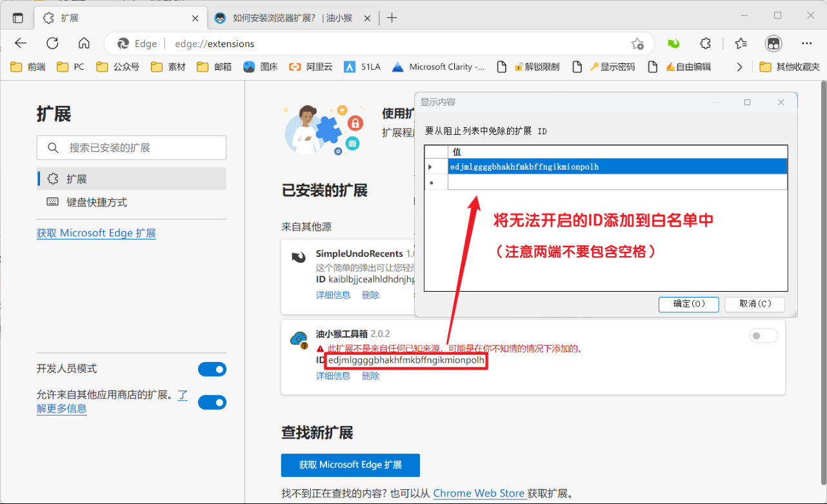Viewport: 827px width, 504px height.
Task: Click 获取 Microsoft Edge 扩展 blue button
Action: pos(350,465)
